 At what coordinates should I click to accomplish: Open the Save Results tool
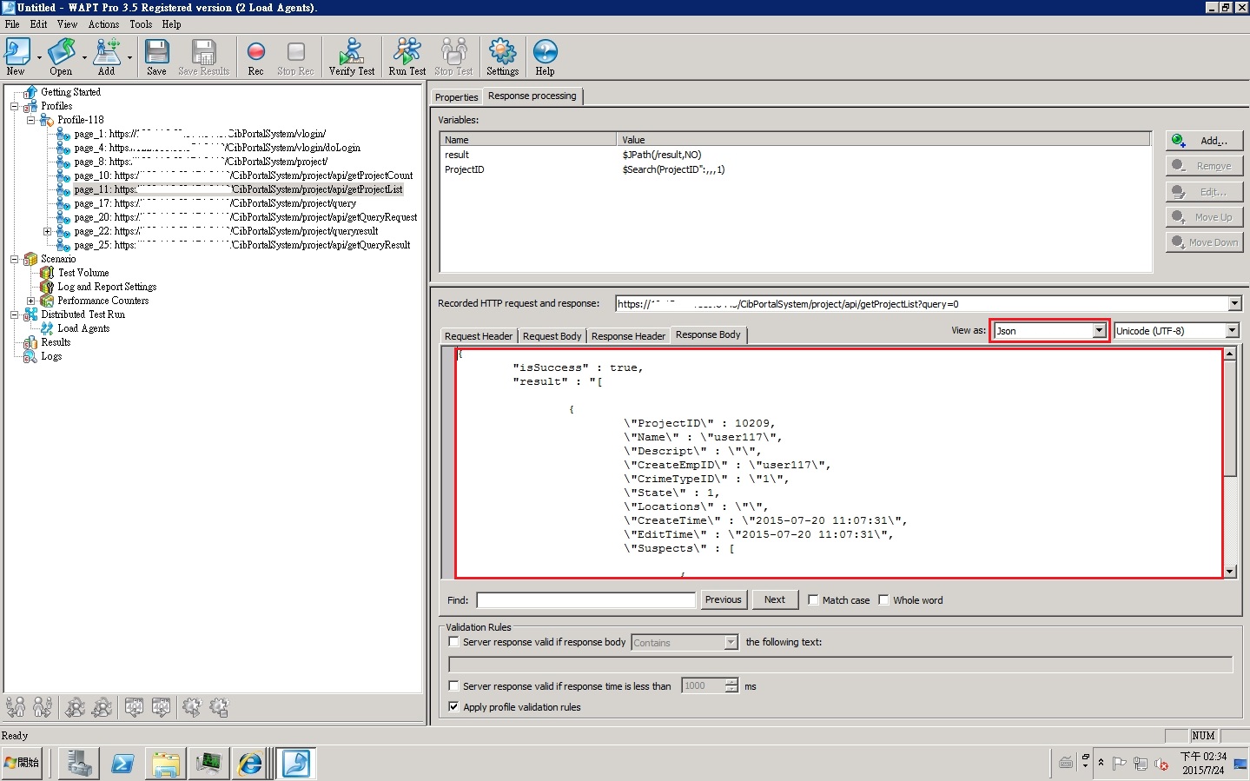pos(203,56)
